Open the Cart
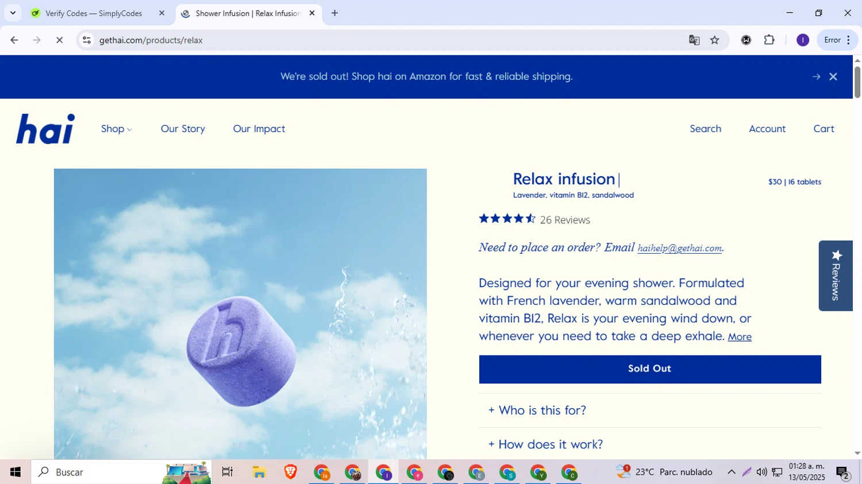Screen dimensions: 862x484 pos(823,129)
